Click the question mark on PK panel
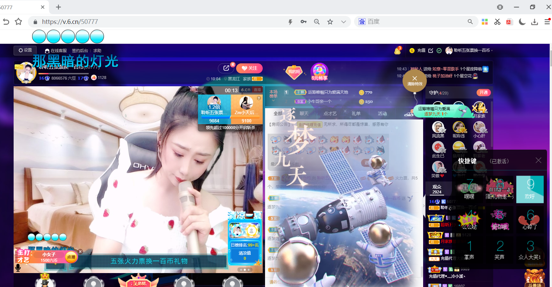 [x=259, y=98]
